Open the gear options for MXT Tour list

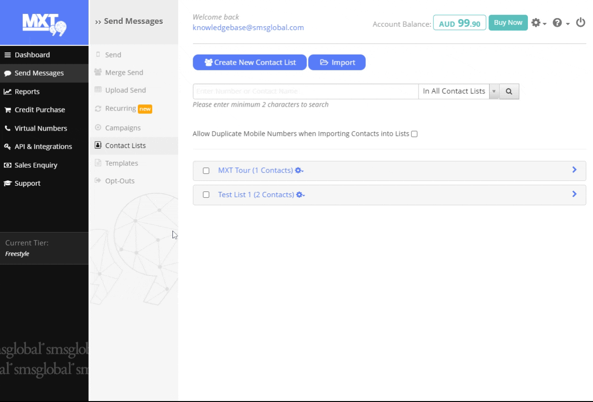pyautogui.click(x=299, y=170)
